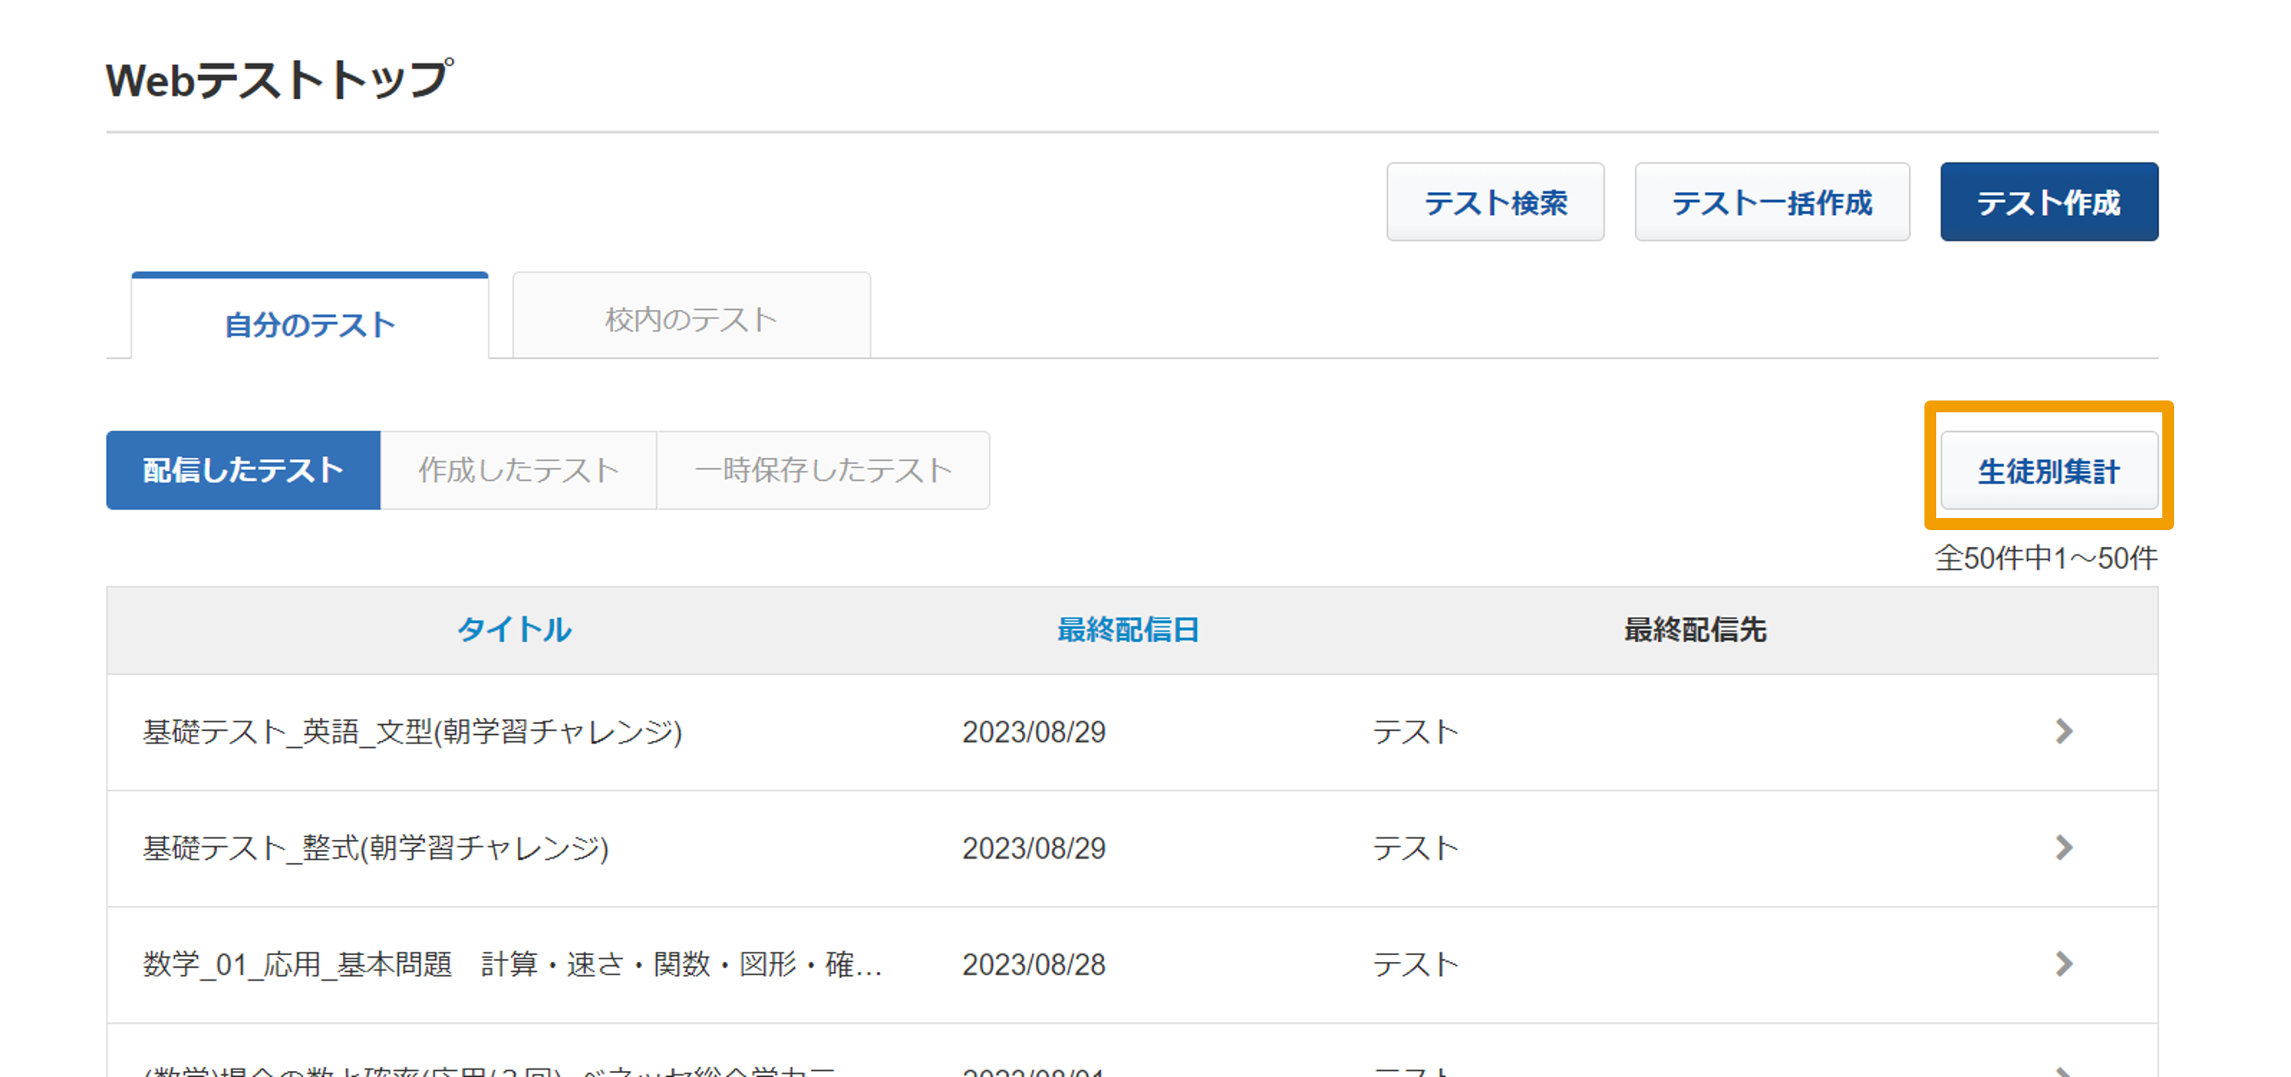The width and height of the screenshot is (2291, 1077).
Task: Open 基礎テスト_整式(朝学習チャレンジ) test
Action: [375, 848]
